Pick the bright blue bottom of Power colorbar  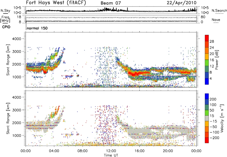(x=207, y=81)
